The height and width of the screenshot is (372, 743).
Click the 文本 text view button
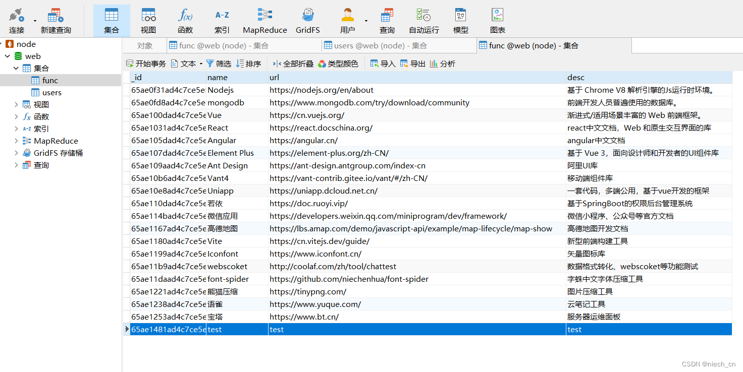[183, 64]
